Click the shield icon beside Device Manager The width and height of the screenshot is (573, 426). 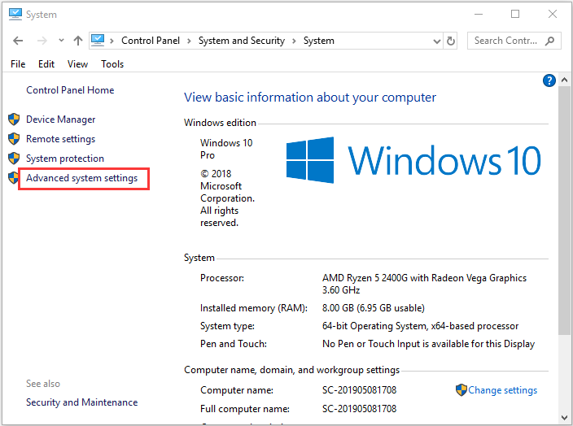14,120
